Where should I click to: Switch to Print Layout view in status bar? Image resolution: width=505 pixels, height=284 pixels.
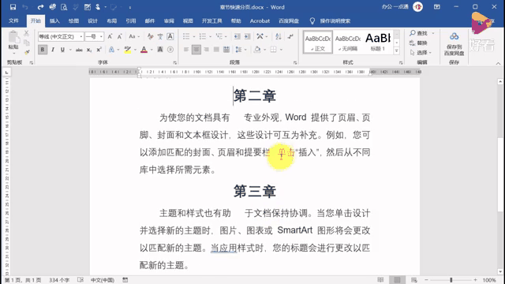click(x=397, y=280)
